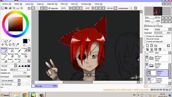Toggle Efectos de Pinturas panel collapse box
The image size is (172, 97).
point(145,26)
